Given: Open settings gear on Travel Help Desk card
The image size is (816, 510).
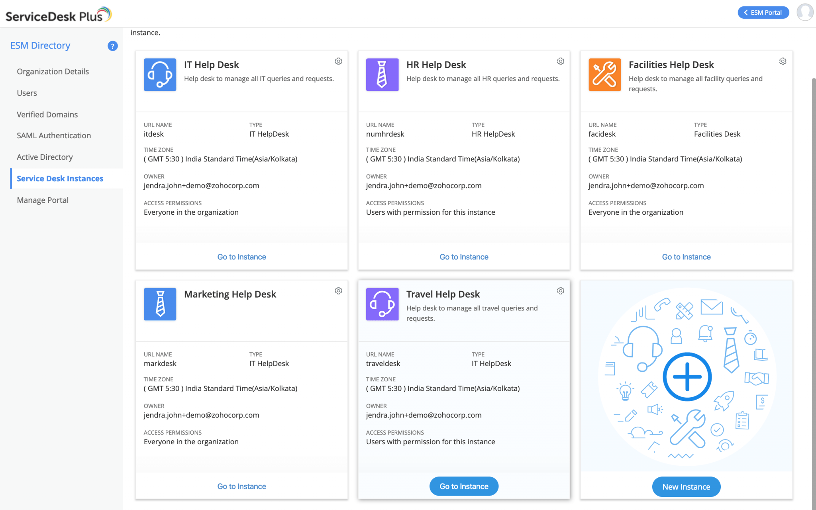Looking at the screenshot, I should coord(560,290).
